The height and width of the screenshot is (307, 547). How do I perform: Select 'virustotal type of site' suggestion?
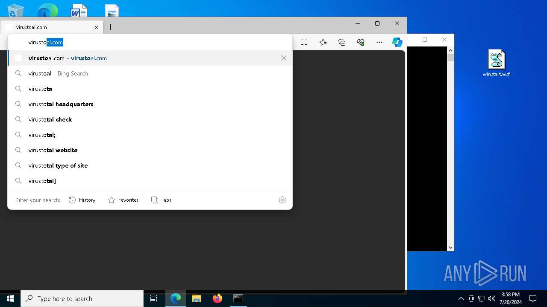coord(150,165)
